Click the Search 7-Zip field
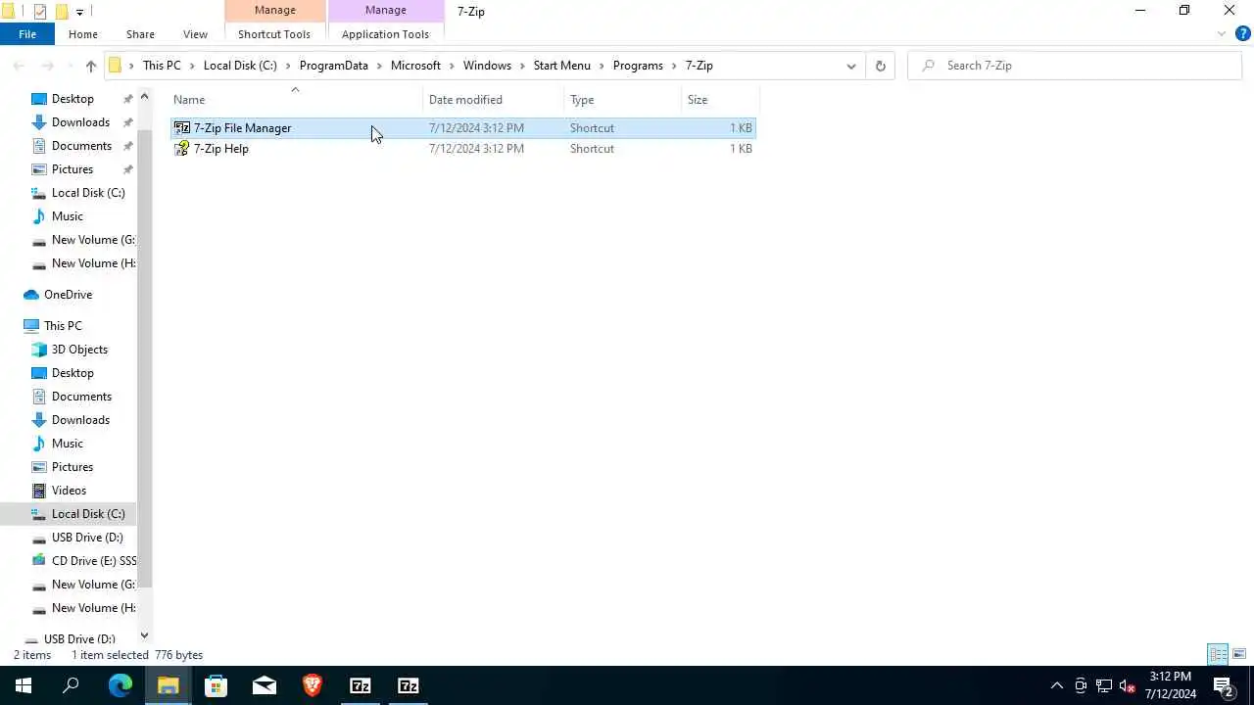Screen dimensions: 1254x705 (1075, 66)
